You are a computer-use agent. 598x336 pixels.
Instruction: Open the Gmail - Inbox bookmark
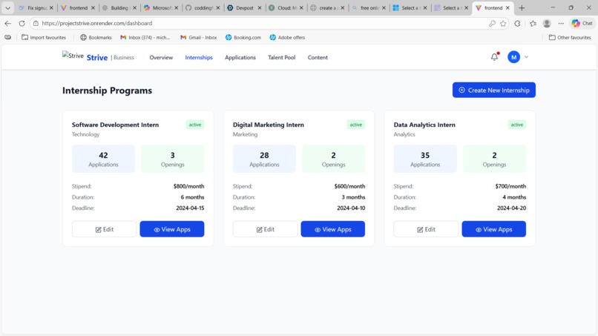(198, 37)
